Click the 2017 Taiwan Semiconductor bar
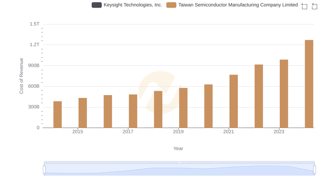Viewport: 322px width, 185px height. 133,111
